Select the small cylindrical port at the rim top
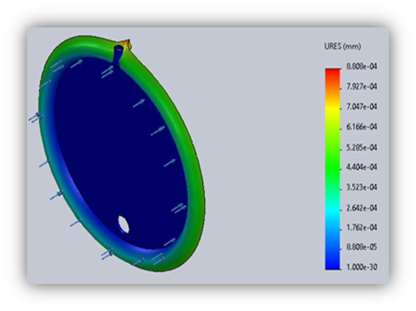416x311 pixels. click(x=118, y=56)
